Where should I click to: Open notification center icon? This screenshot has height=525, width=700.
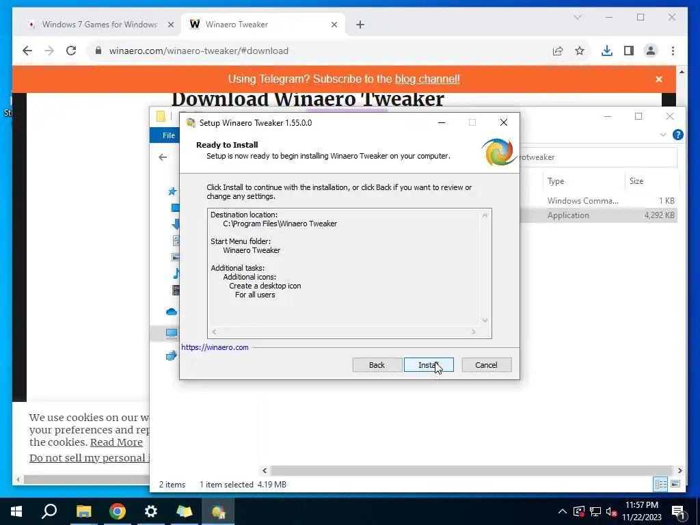678,513
